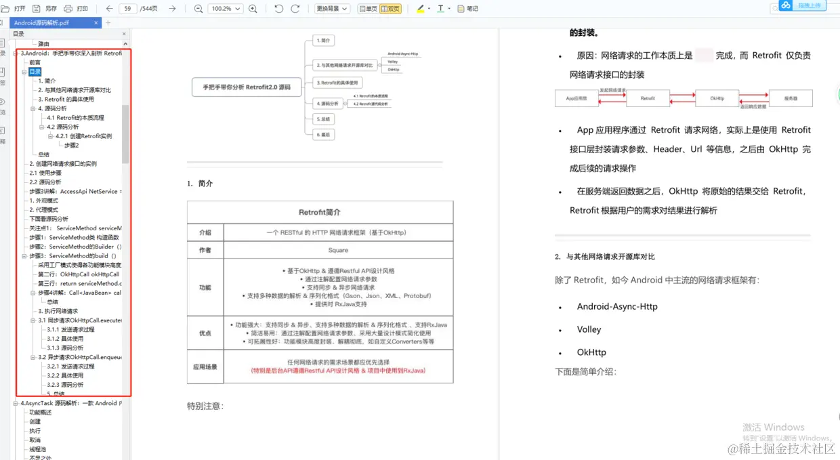The image size is (840, 460).
Task: Open the underline color dropdown arrow
Action: tap(449, 9)
